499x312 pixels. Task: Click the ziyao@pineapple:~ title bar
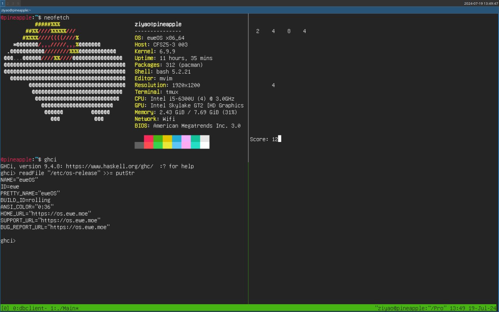pyautogui.click(x=16, y=10)
